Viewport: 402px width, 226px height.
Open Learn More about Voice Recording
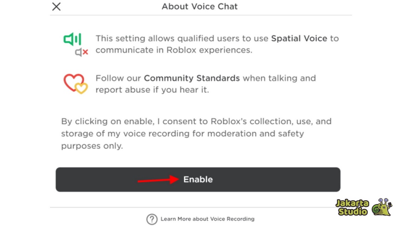point(207,219)
